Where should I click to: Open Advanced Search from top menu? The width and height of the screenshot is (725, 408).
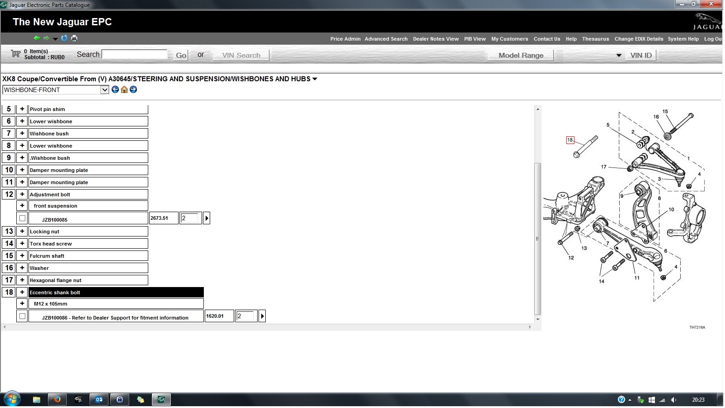click(x=386, y=39)
